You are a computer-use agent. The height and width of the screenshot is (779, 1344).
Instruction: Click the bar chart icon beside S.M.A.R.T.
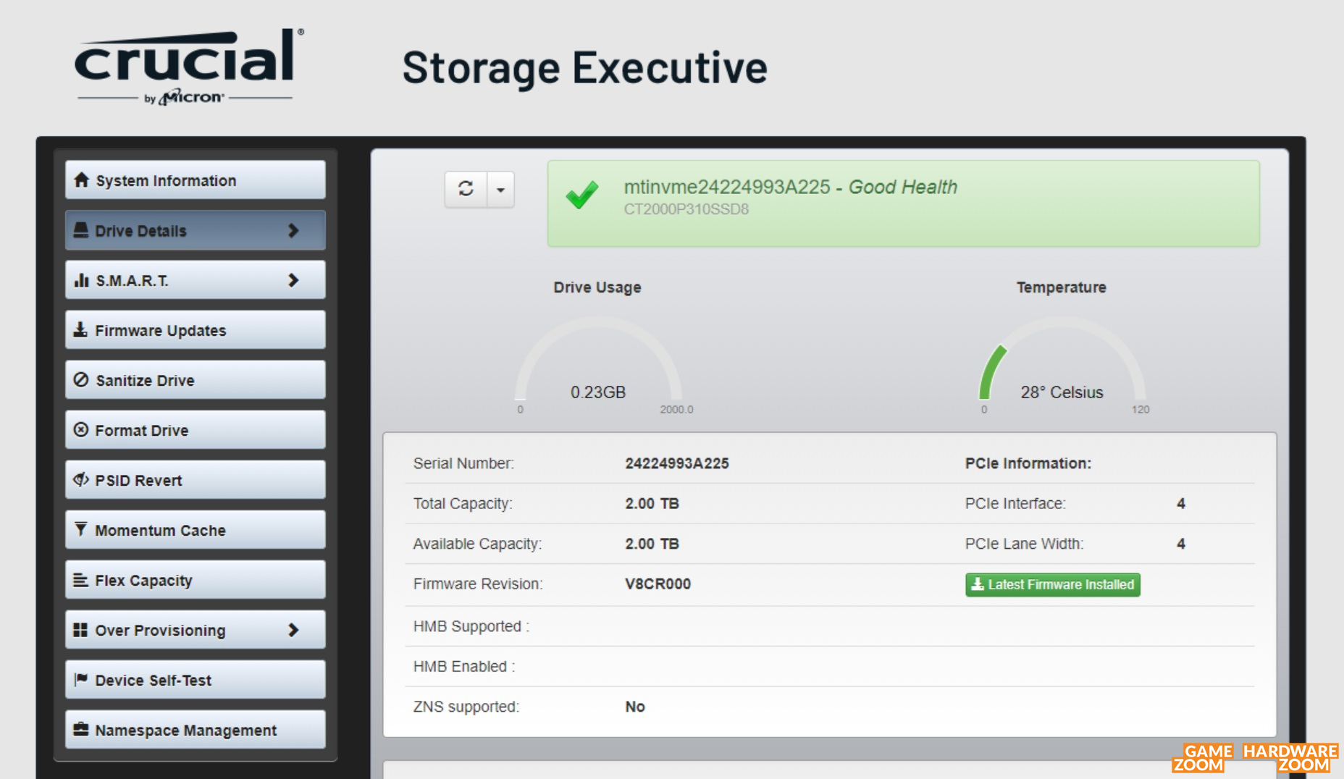tap(81, 280)
